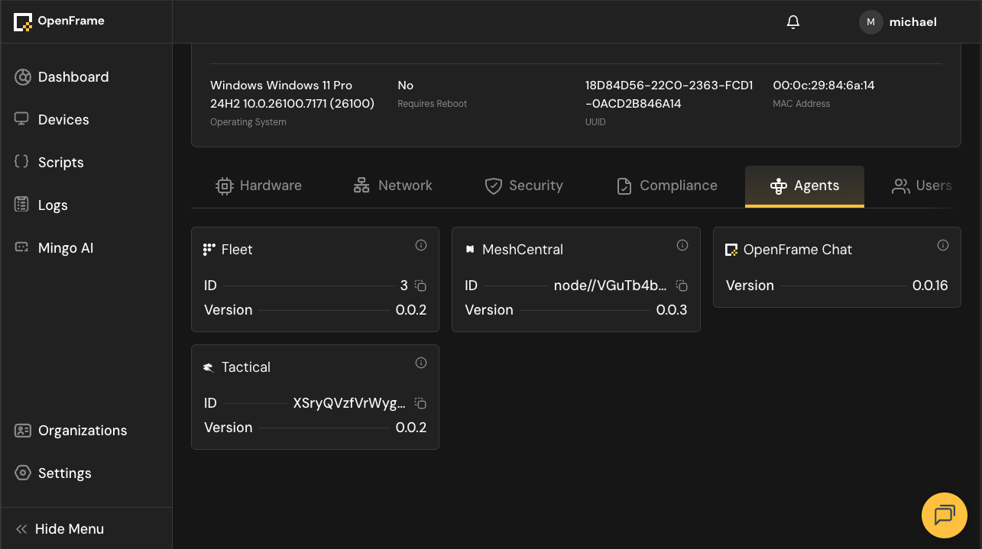Click MeshCentral version 0.0.3
The width and height of the screenshot is (982, 549).
672,310
